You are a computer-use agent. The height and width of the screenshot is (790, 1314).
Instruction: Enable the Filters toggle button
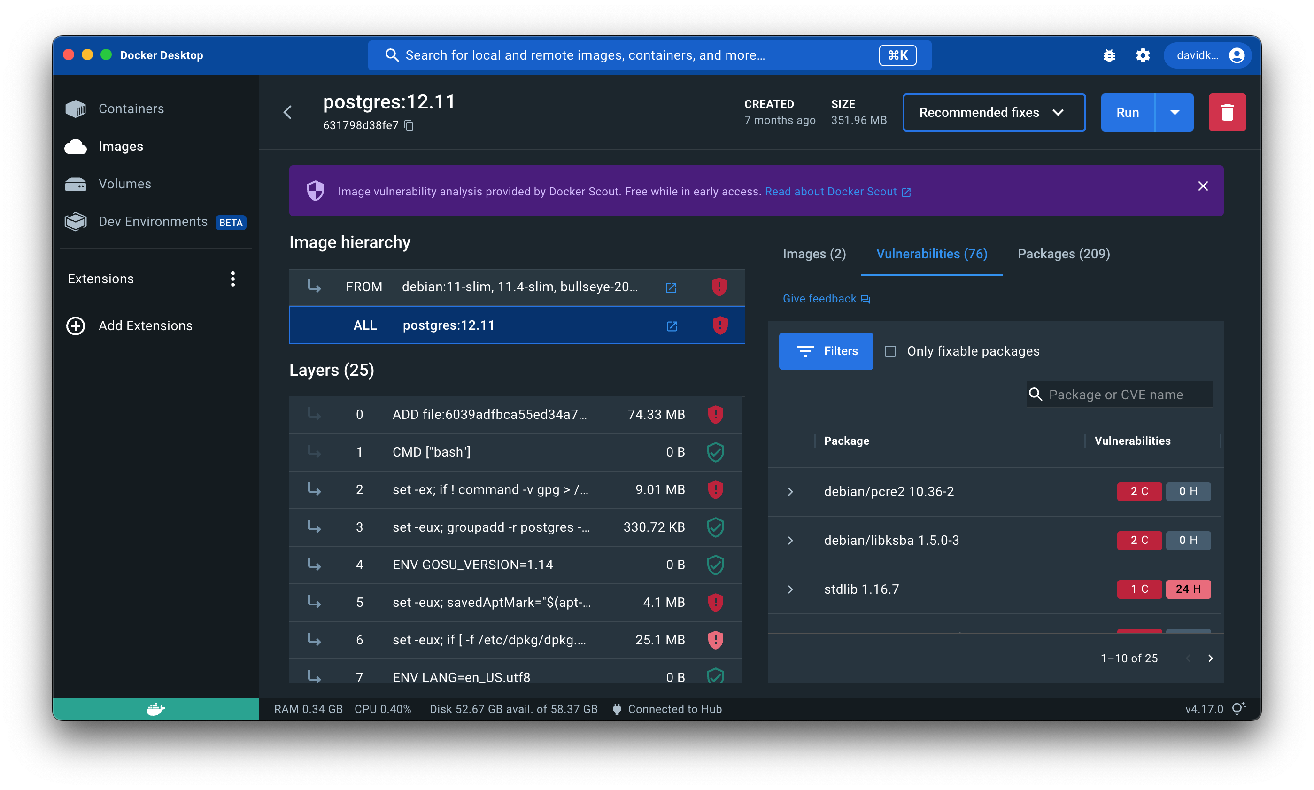click(x=825, y=351)
